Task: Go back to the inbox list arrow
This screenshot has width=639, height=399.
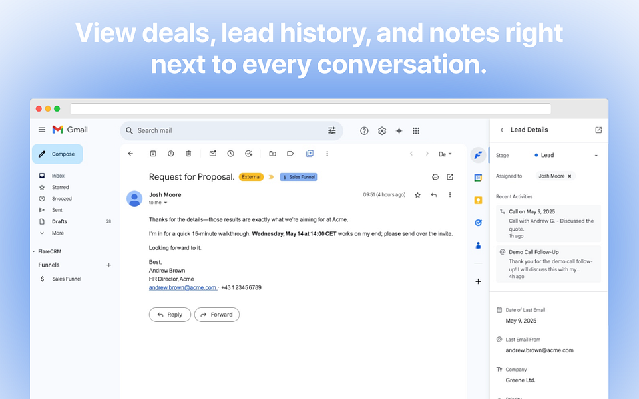Action: 130,154
